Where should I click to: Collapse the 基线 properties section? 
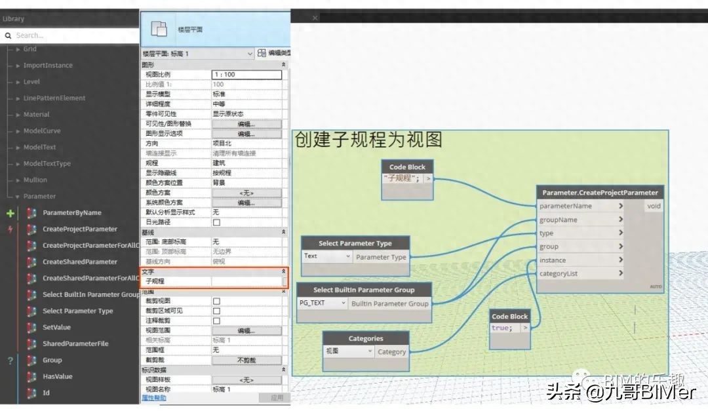tap(284, 232)
